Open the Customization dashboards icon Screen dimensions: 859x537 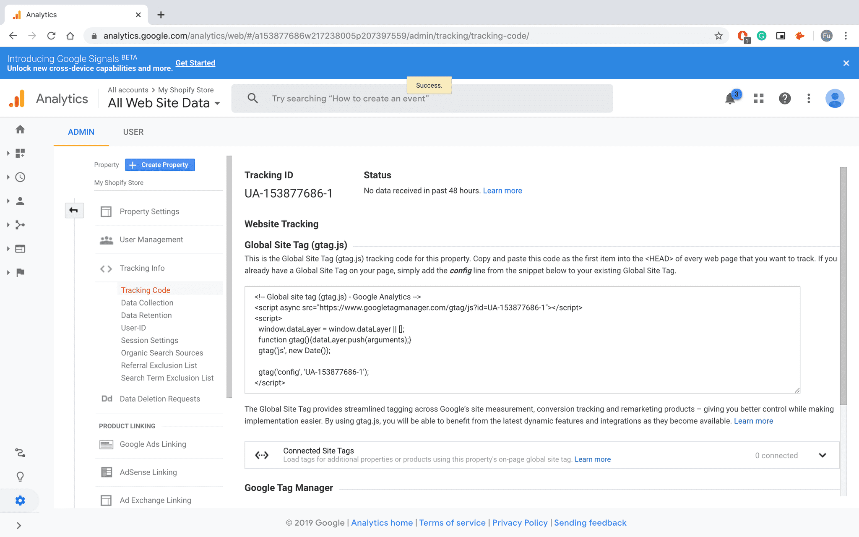(x=20, y=153)
